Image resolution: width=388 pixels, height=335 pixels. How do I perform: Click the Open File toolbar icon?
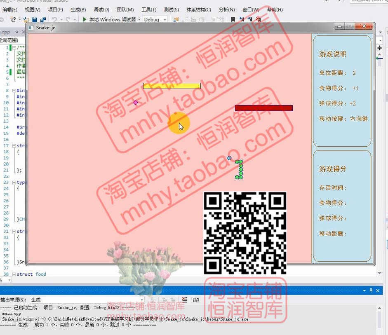click(x=26, y=19)
